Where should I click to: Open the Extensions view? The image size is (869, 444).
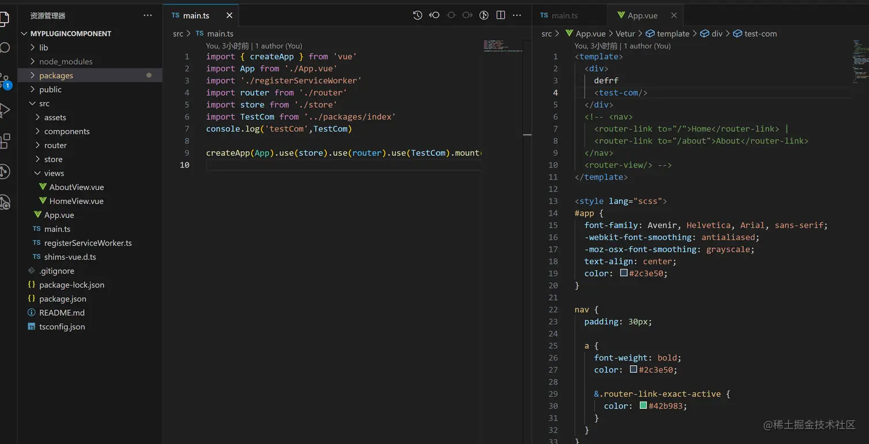[x=5, y=141]
